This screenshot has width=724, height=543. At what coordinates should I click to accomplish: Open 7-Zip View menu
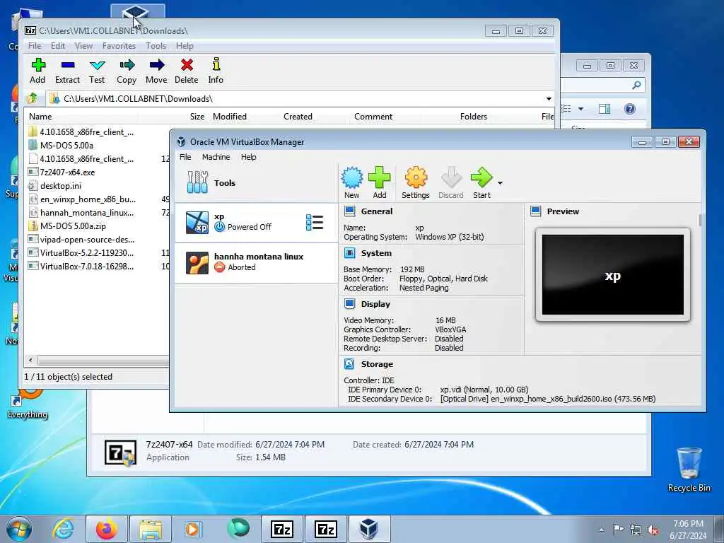tap(83, 46)
